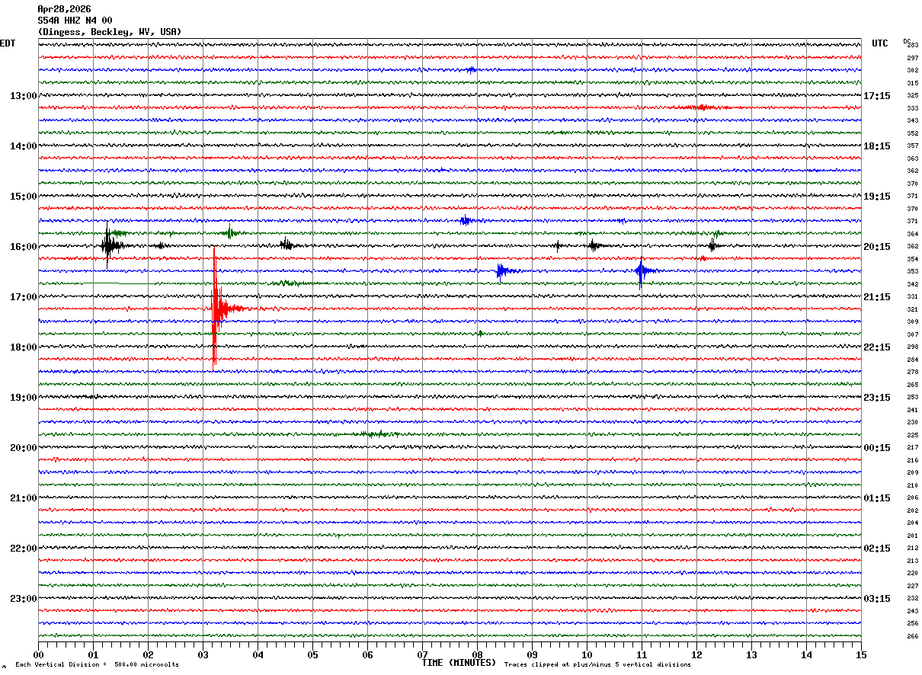Viewport: 922px width, 675px height.
Task: Click the blue event near minute 11
Action: (642, 270)
